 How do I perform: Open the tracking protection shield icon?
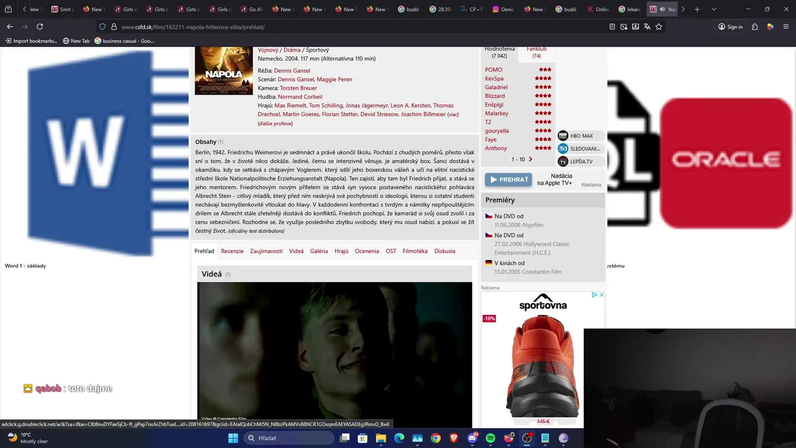(x=103, y=27)
